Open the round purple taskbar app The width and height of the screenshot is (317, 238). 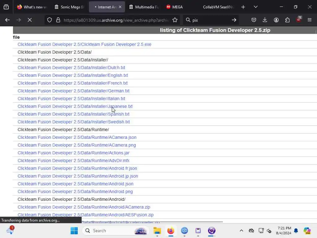click(212, 231)
